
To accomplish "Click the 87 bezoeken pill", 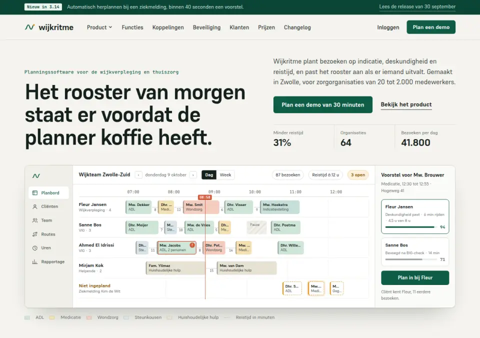I will pyautogui.click(x=288, y=175).
